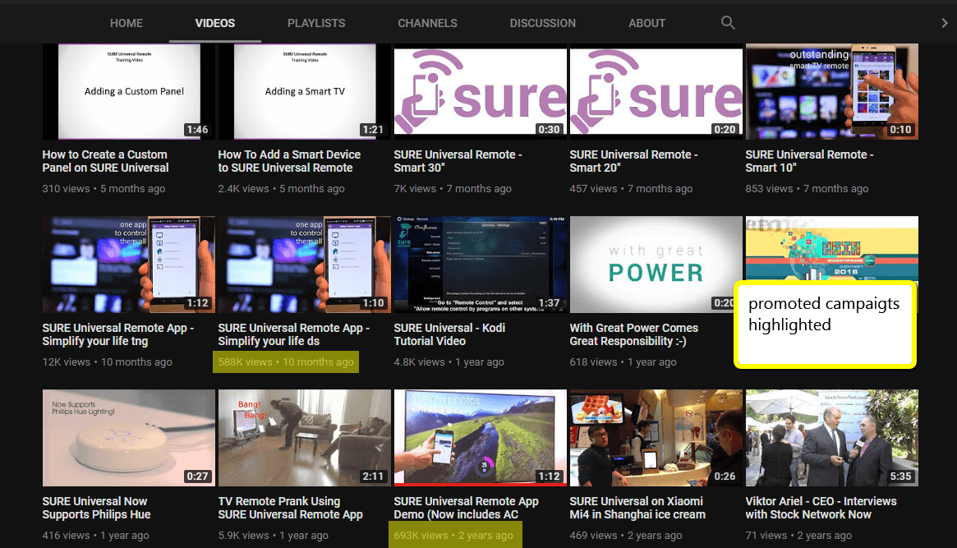Play the sure logo video lasting 0:30
Image resolution: width=957 pixels, height=548 pixels.
pos(481,91)
